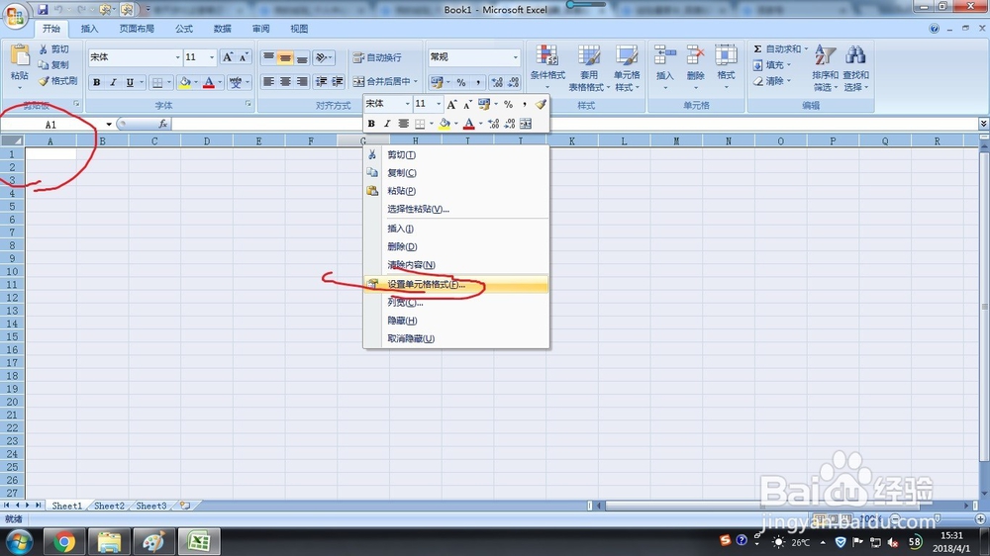Click format painter in mini toolbar
990x556 pixels.
(x=541, y=104)
